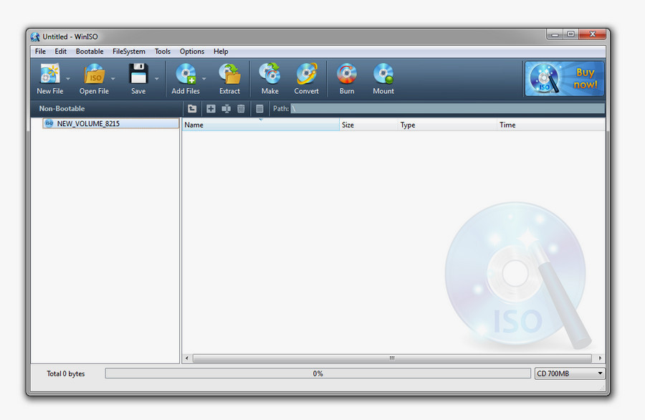Open the File menu

[40, 52]
